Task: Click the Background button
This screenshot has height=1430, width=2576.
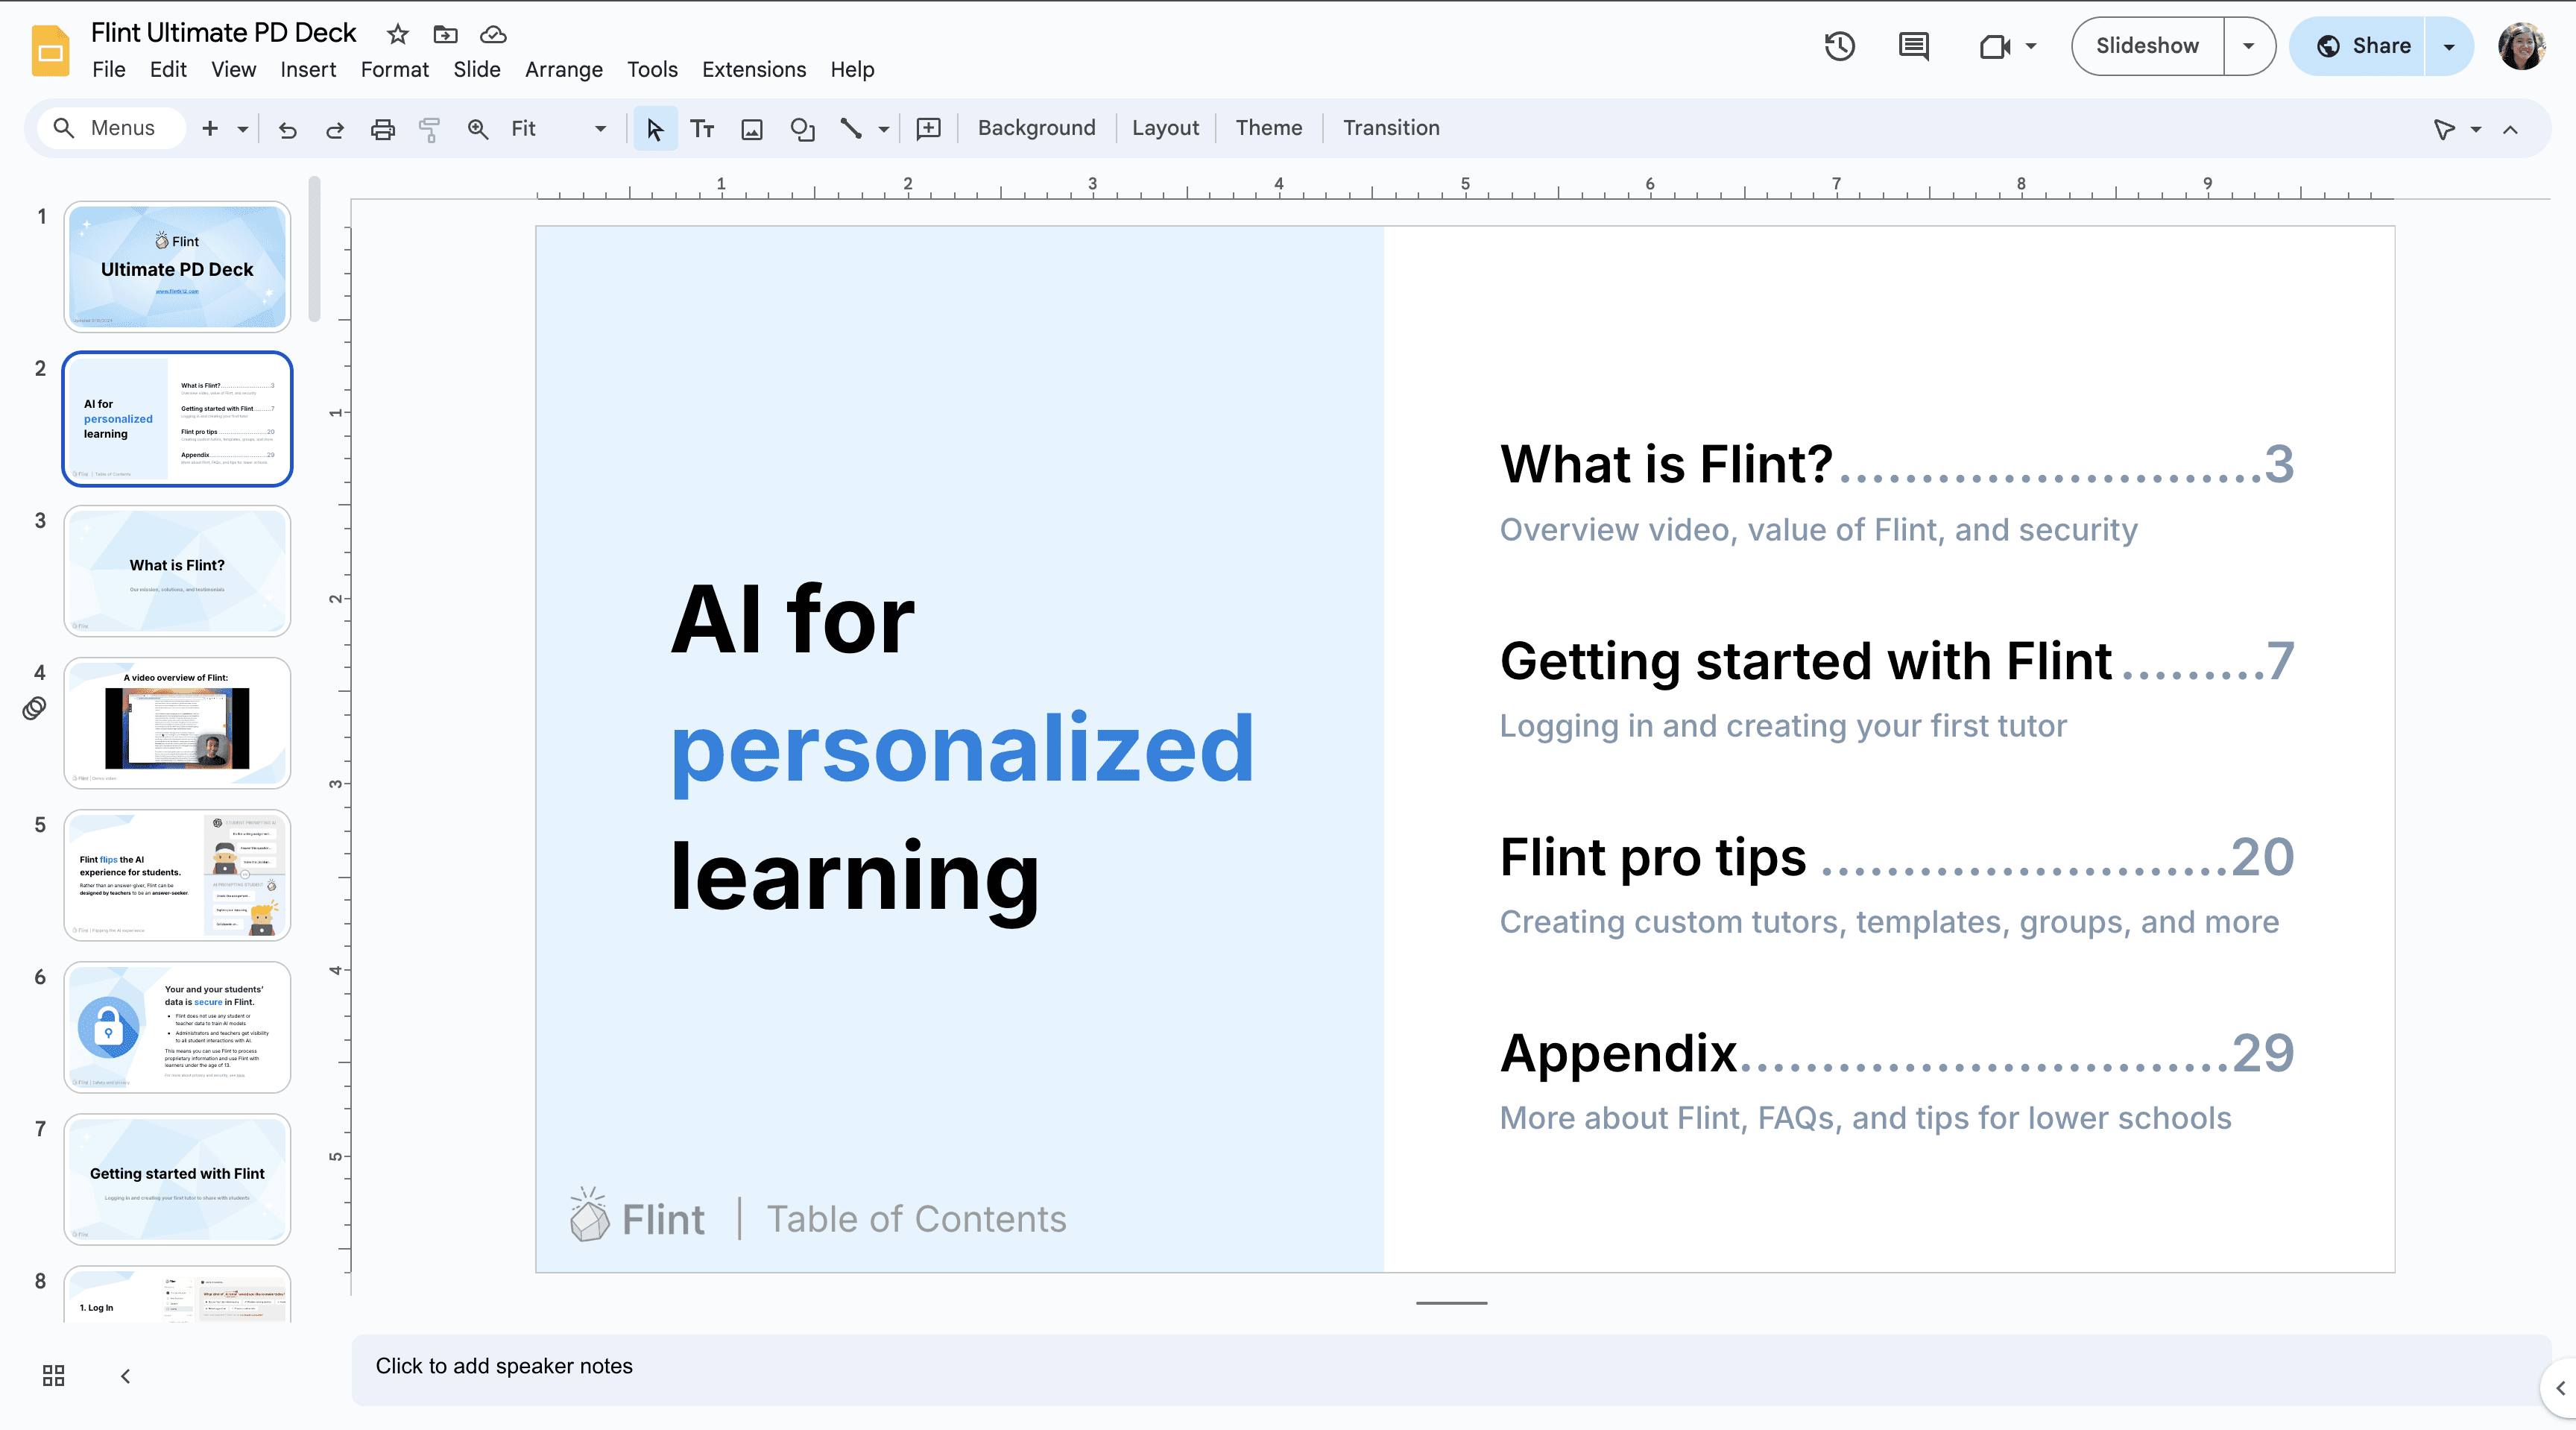Action: pyautogui.click(x=1036, y=128)
